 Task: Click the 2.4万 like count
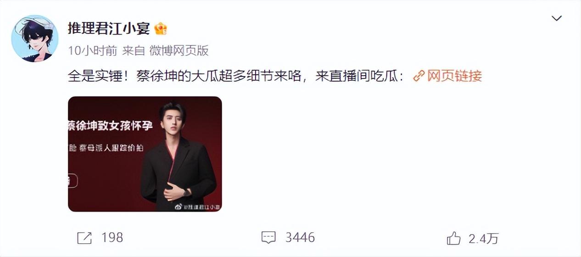(483, 238)
